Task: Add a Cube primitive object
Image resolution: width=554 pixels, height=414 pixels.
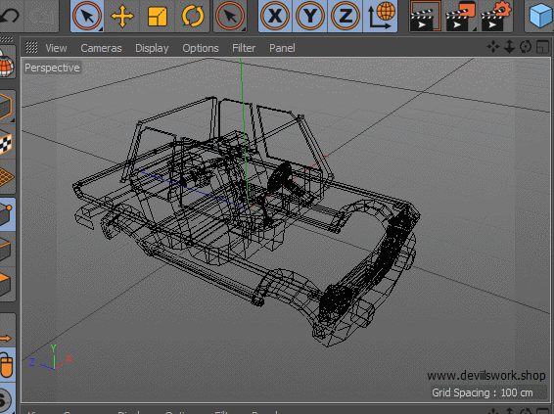Action: (x=540, y=16)
